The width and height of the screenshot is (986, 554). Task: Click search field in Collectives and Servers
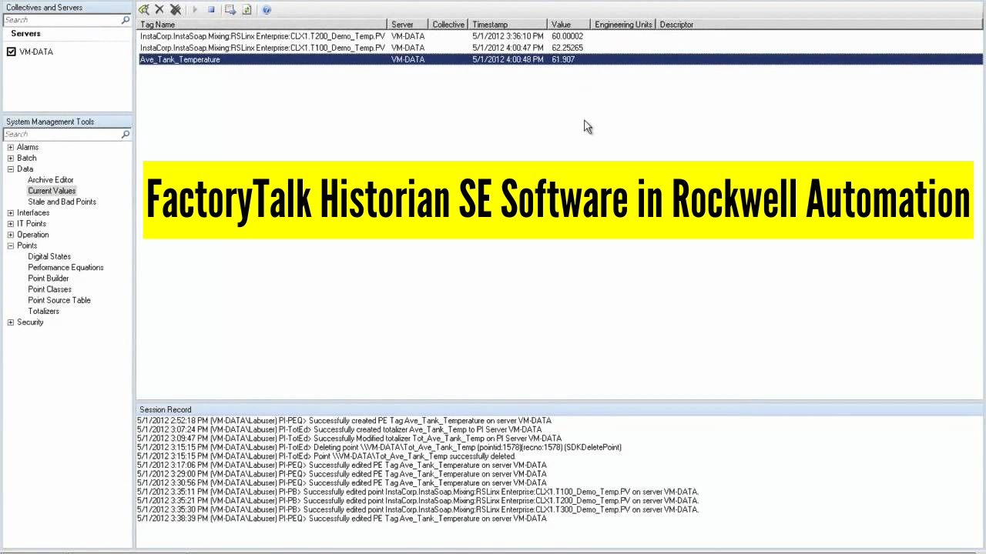click(x=62, y=20)
